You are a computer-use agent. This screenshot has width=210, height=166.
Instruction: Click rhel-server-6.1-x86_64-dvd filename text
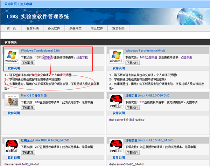[22, 164]
